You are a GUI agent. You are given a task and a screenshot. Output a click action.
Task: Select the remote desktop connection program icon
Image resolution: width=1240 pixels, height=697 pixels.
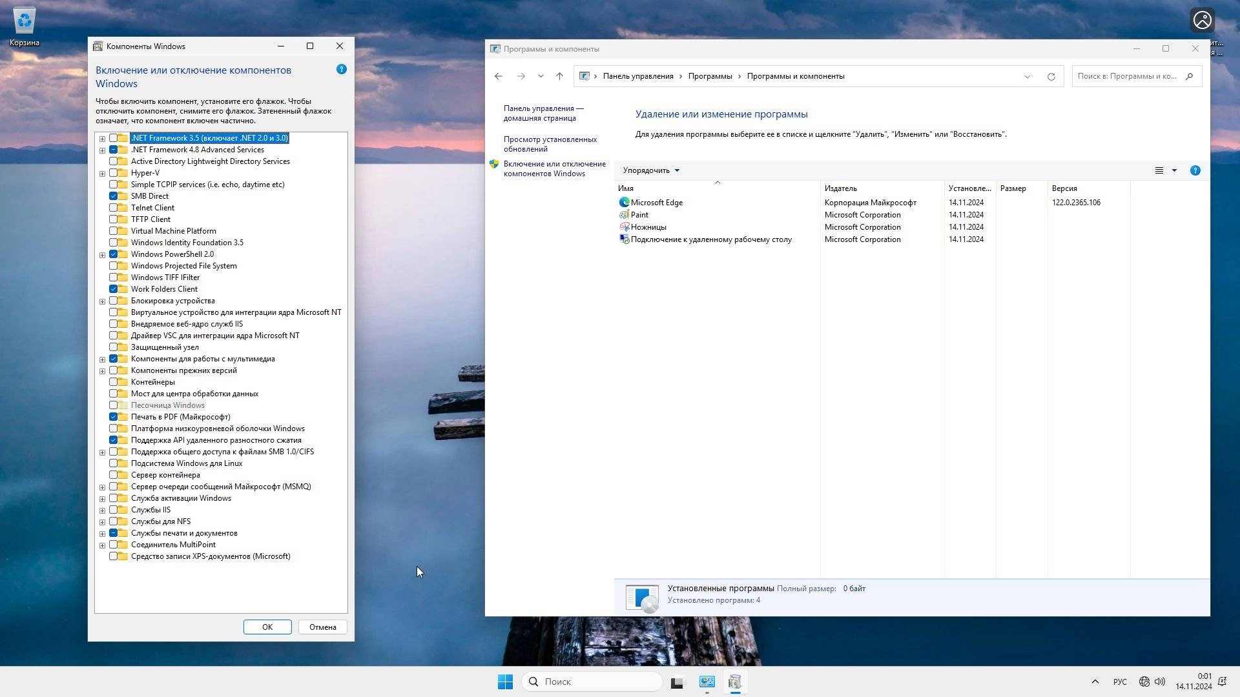(624, 239)
